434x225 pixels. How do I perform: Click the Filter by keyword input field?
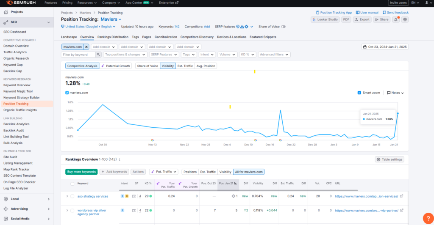78,55
